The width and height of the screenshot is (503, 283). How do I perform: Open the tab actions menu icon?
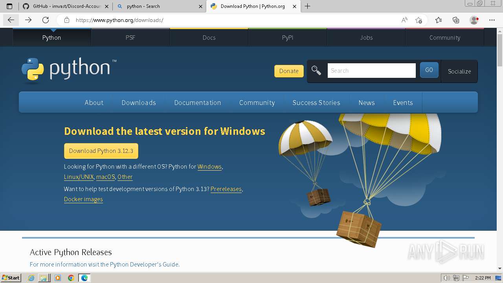tap(9, 6)
